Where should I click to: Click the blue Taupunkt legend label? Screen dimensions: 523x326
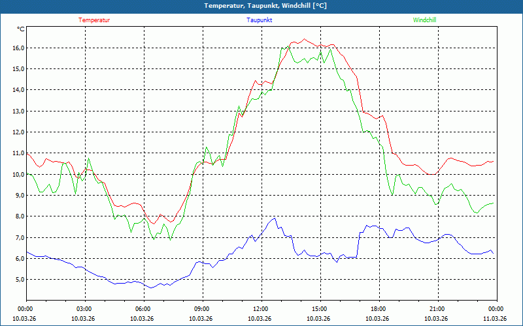260,20
